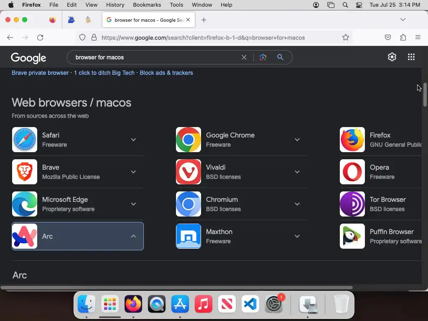The height and width of the screenshot is (321, 428).
Task: Open 1 click to ditch Big Tech link
Action: (104, 73)
